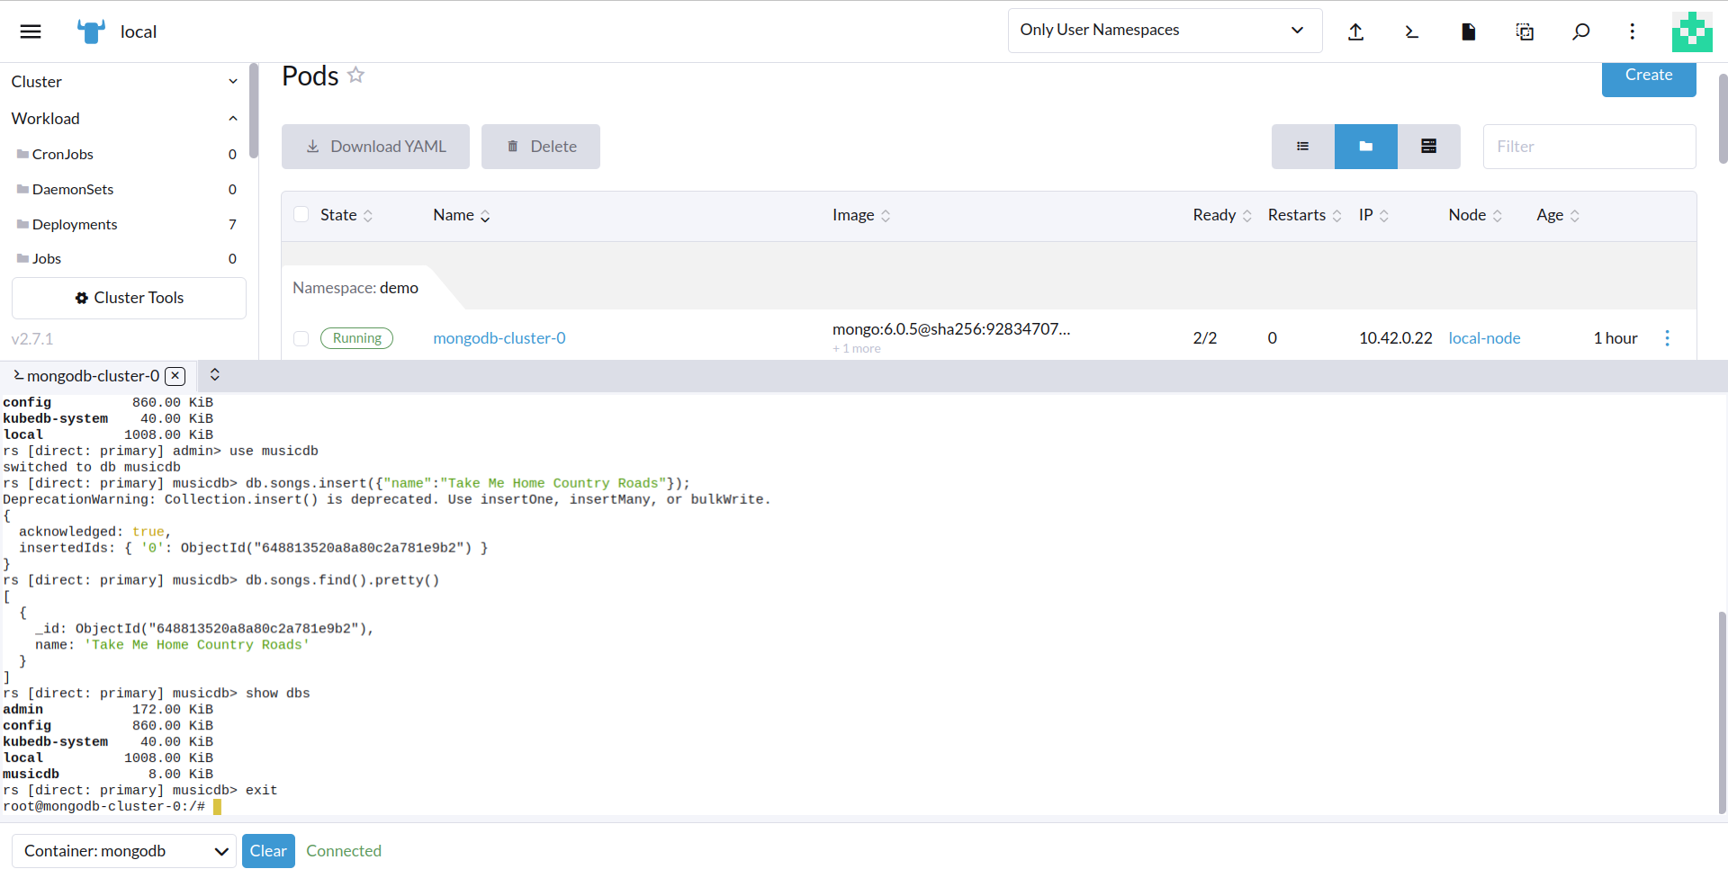Click the Clear terminal button
This screenshot has width=1728, height=878.
tap(268, 851)
